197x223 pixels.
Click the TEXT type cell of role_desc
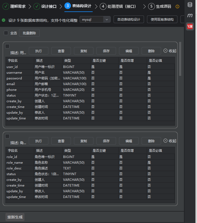point(76,168)
